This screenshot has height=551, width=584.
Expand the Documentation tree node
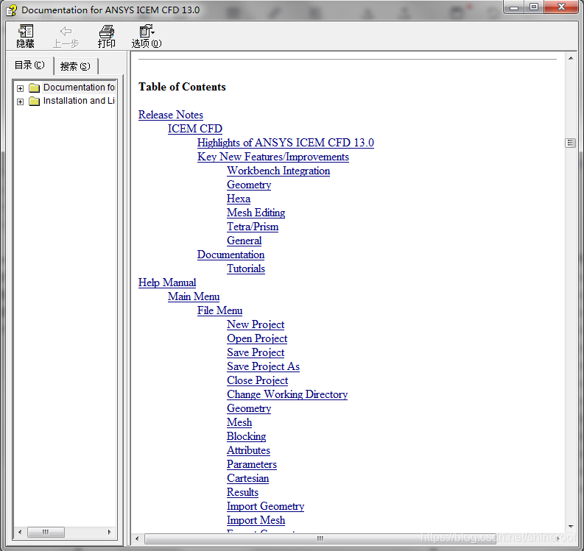tap(20, 88)
